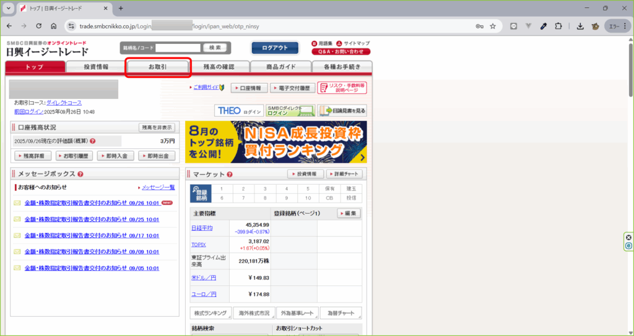Expand the 為替チャート button
The height and width of the screenshot is (336, 634).
pyautogui.click(x=341, y=313)
